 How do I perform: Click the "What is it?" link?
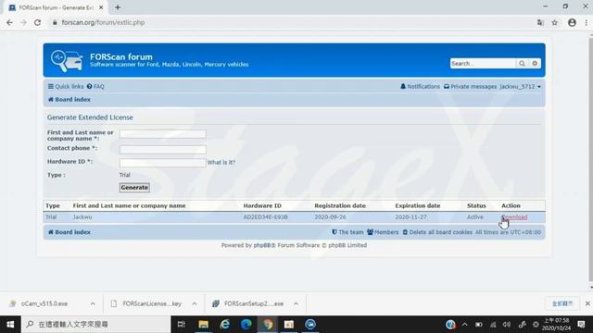[221, 163]
